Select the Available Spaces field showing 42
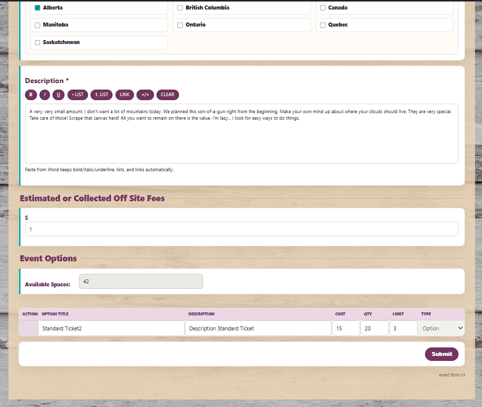Viewport: 482px width, 407px height. point(141,281)
